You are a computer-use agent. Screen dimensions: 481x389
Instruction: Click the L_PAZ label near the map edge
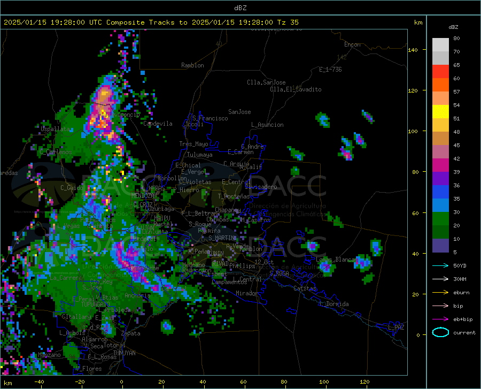(x=396, y=327)
